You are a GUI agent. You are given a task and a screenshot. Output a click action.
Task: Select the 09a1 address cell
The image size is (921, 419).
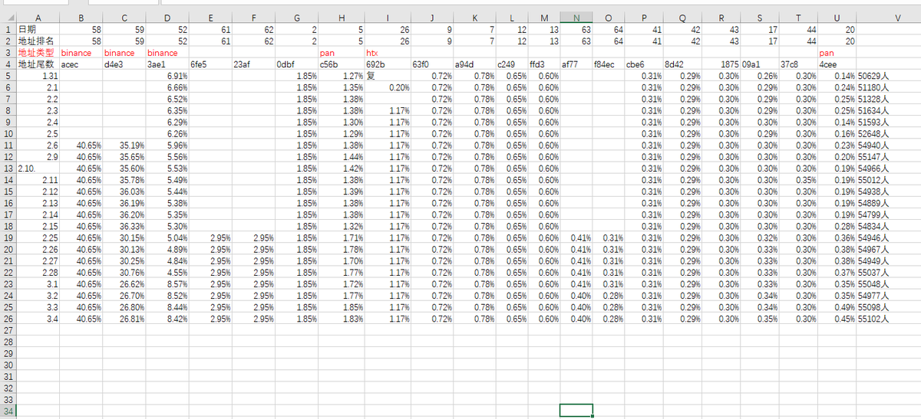click(760, 64)
